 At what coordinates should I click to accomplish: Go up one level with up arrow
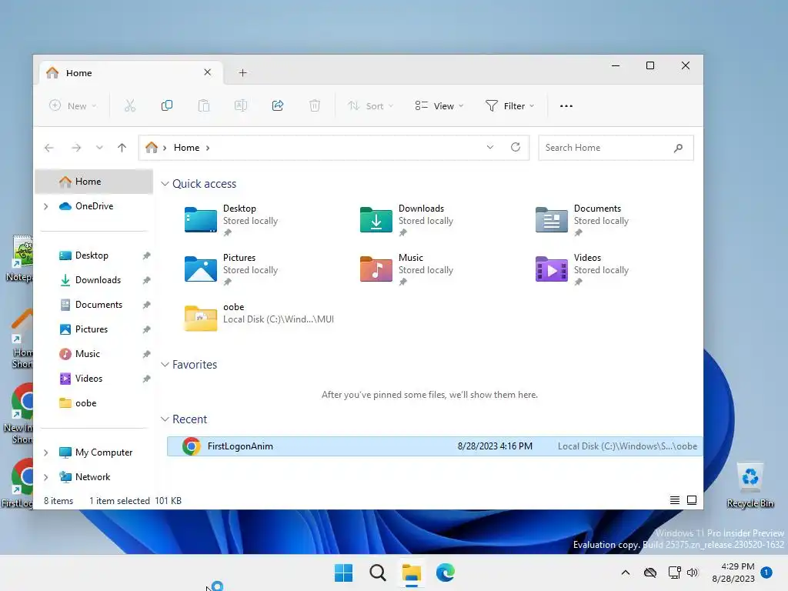pos(122,148)
